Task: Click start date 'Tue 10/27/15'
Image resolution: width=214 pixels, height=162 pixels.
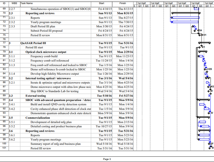Action: click(x=104, y=126)
